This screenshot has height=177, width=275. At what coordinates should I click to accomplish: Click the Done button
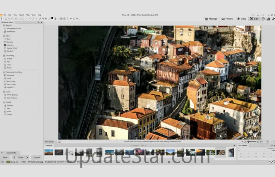coord(21,157)
